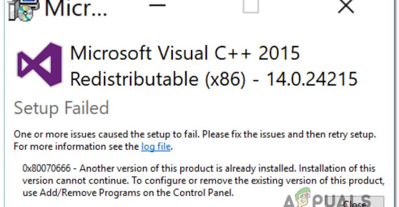Image resolution: width=399 pixels, height=207 pixels.
Task: Click the 'Setup Failed' status heading
Action: click(61, 108)
